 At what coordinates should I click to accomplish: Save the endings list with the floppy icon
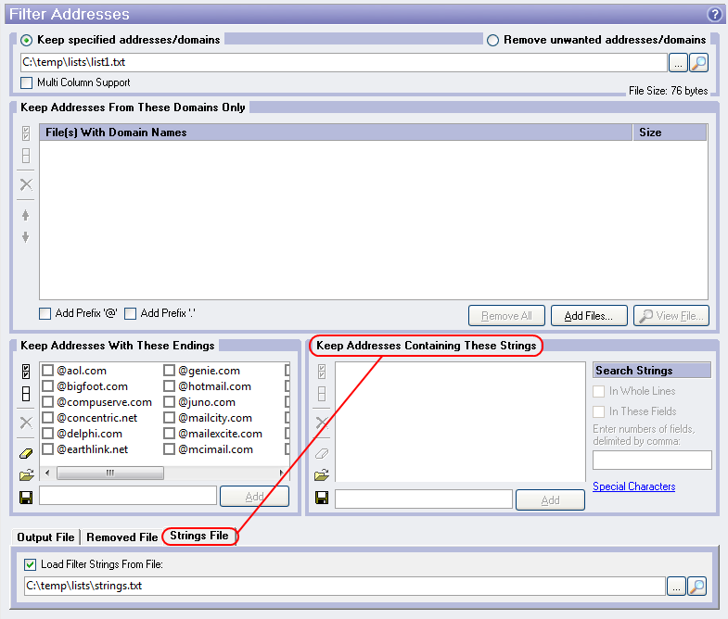point(26,498)
